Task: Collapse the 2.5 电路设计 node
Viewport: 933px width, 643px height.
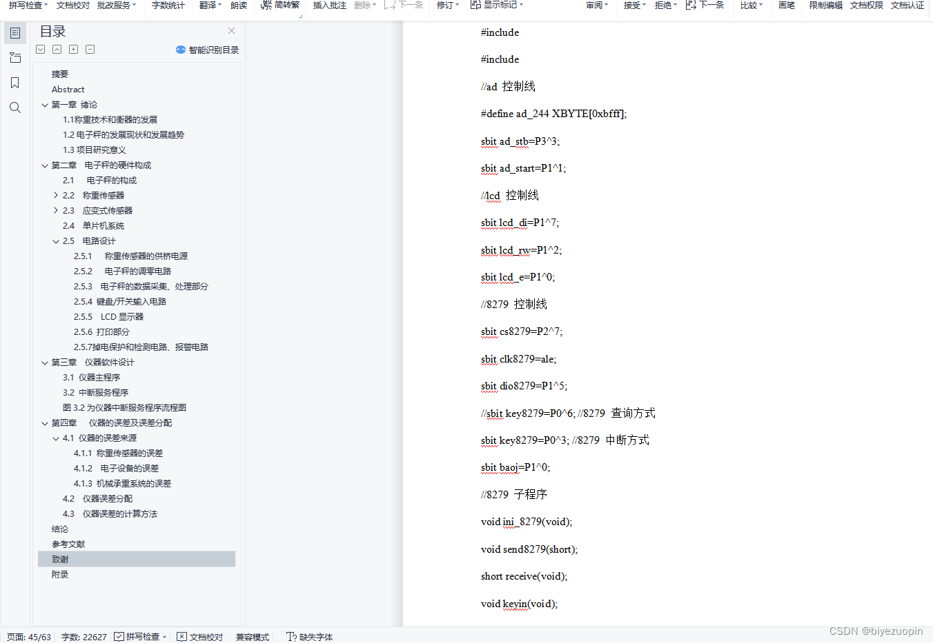Action: click(56, 241)
